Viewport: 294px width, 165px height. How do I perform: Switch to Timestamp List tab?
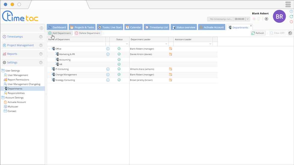tap(157, 27)
